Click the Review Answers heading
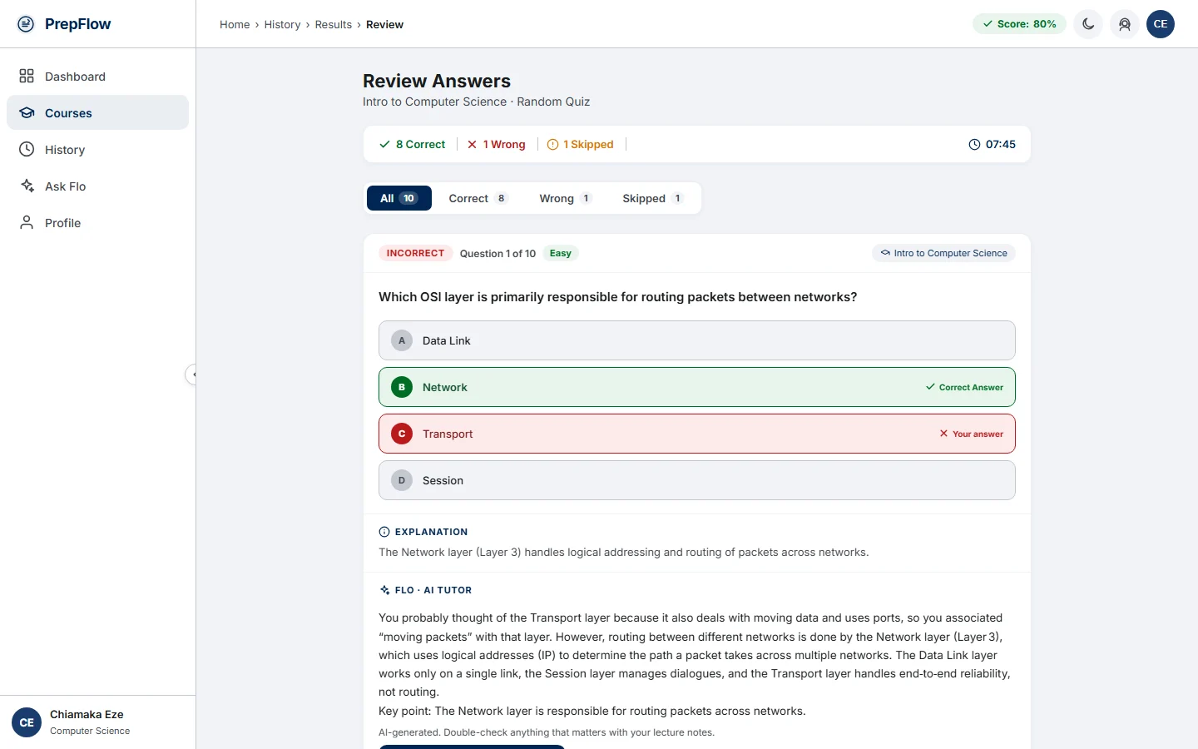 (x=437, y=81)
